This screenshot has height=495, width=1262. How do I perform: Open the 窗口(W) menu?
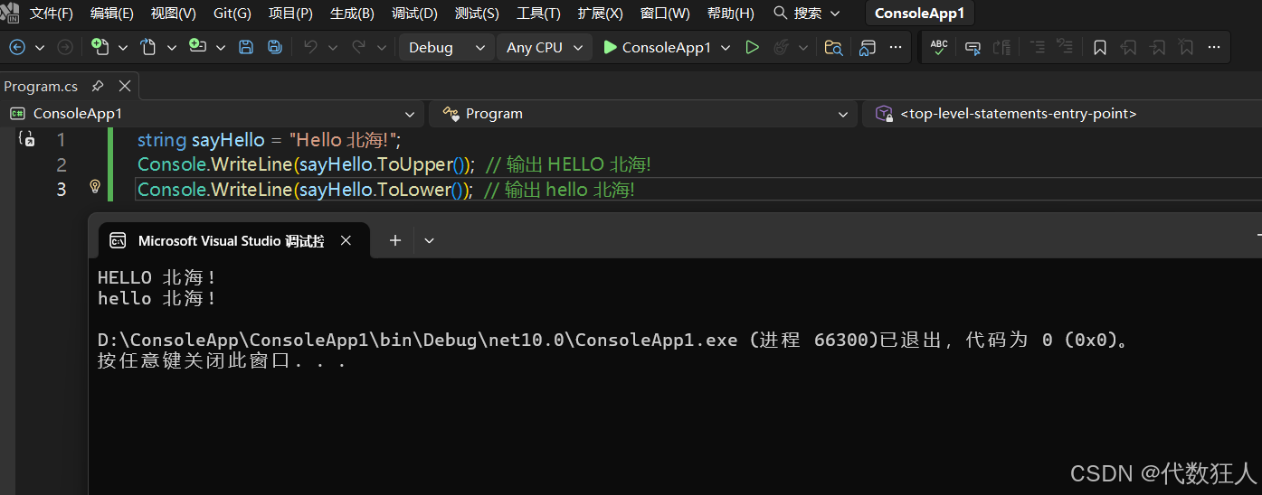pos(665,14)
